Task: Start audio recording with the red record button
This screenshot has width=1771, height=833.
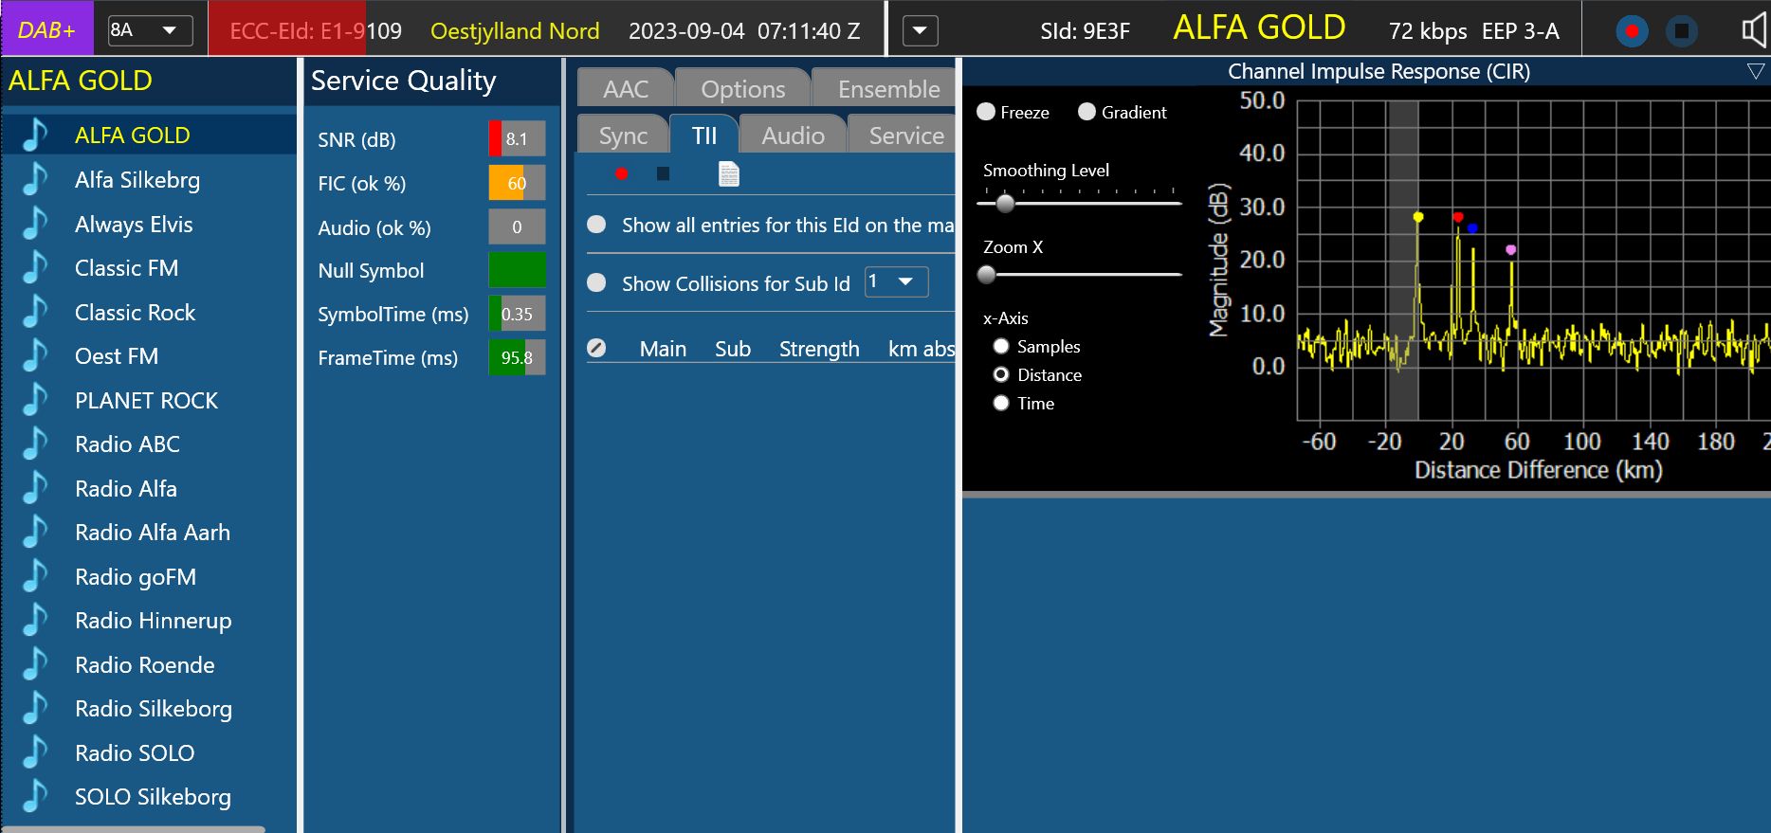Action: 1632,31
